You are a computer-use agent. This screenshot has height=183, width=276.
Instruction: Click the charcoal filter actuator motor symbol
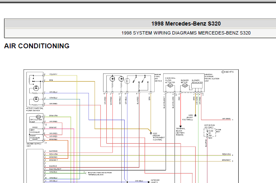170,86
